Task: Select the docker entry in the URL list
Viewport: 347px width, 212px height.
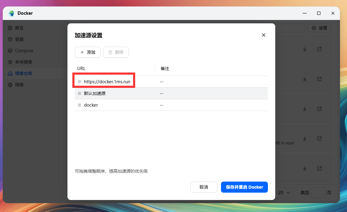Action: pyautogui.click(x=90, y=105)
